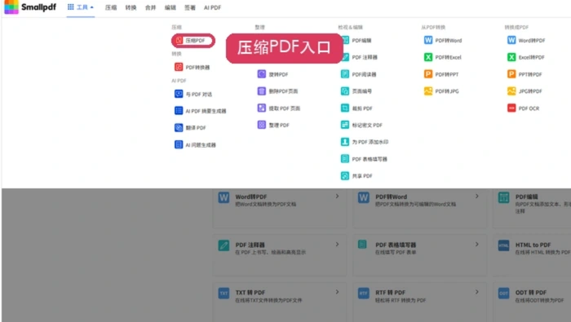Select the 旋转PDF tool
The image size is (571, 322).
272,74
